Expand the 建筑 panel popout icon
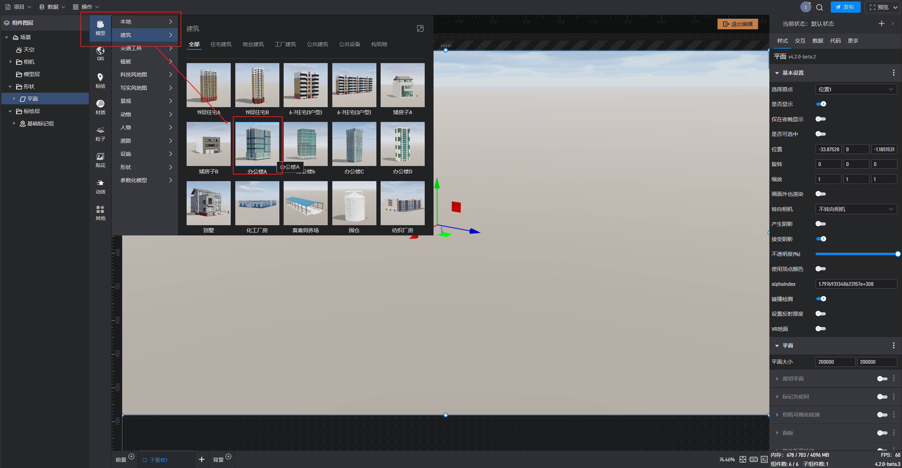Screen dimensions: 902x468 click(x=420, y=29)
